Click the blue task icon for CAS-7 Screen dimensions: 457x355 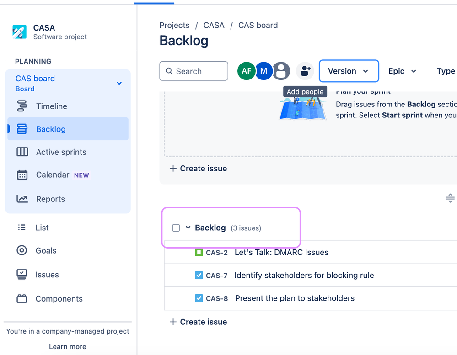pos(199,275)
